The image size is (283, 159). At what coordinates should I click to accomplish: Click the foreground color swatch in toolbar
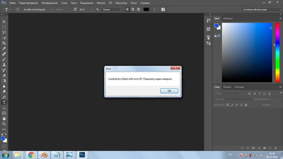click(x=3, y=139)
